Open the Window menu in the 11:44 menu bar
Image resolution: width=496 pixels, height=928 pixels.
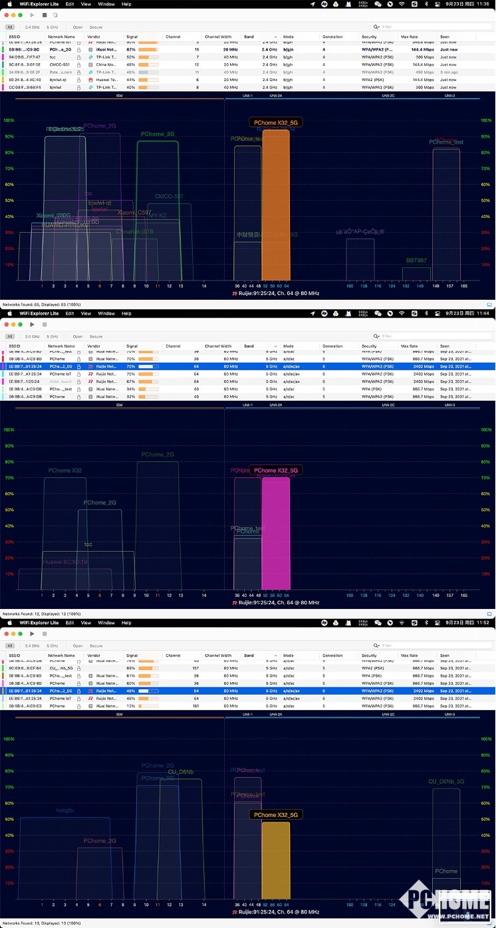tap(106, 313)
